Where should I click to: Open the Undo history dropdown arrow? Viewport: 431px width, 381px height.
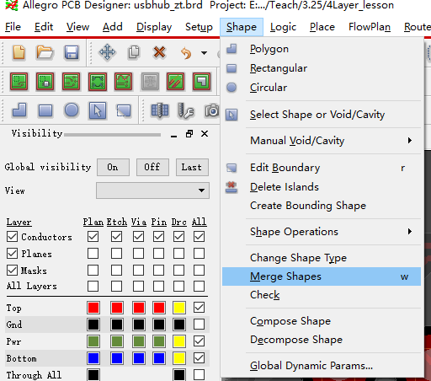point(205,52)
